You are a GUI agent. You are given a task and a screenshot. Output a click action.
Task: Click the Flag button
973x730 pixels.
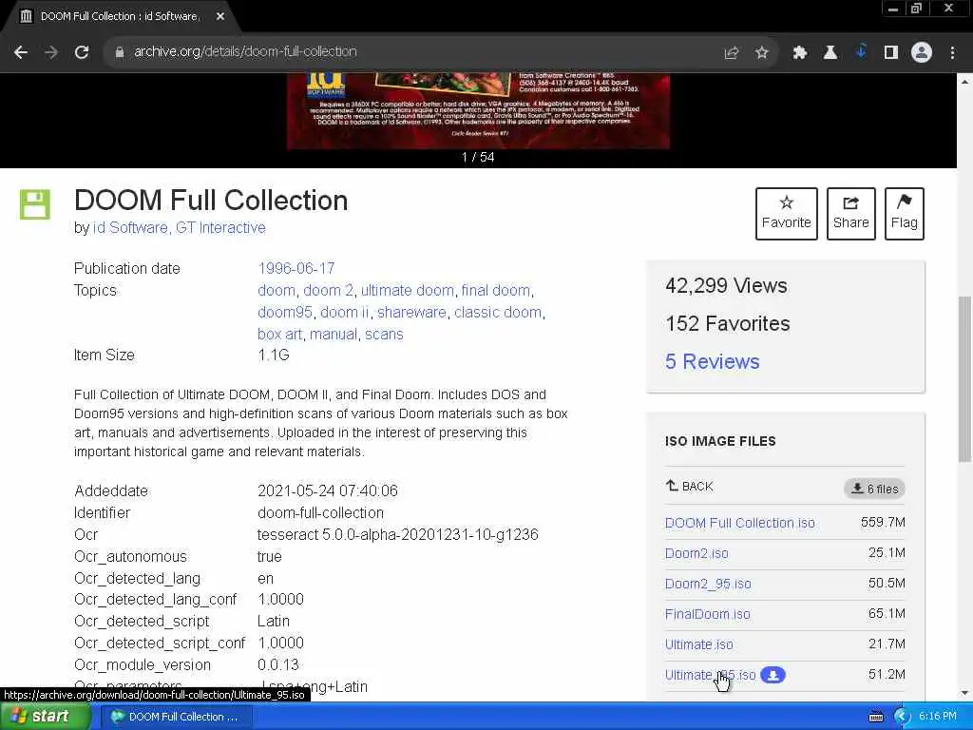tap(905, 214)
